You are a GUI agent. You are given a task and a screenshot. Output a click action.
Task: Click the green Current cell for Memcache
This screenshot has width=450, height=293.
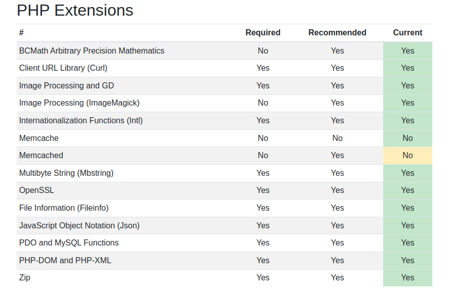coord(407,138)
